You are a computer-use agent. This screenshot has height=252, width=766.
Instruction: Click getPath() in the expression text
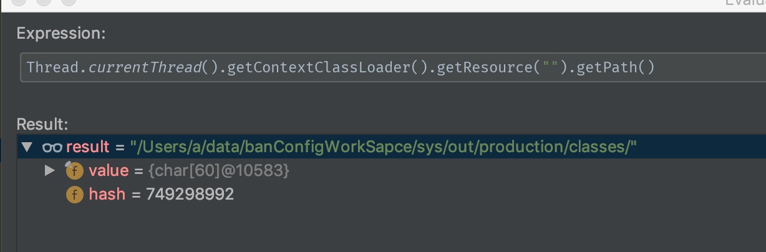coord(615,67)
